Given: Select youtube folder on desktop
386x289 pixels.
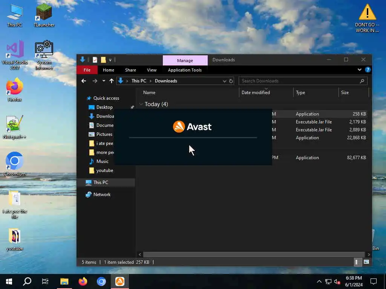Looking at the screenshot, I should click(15, 239).
